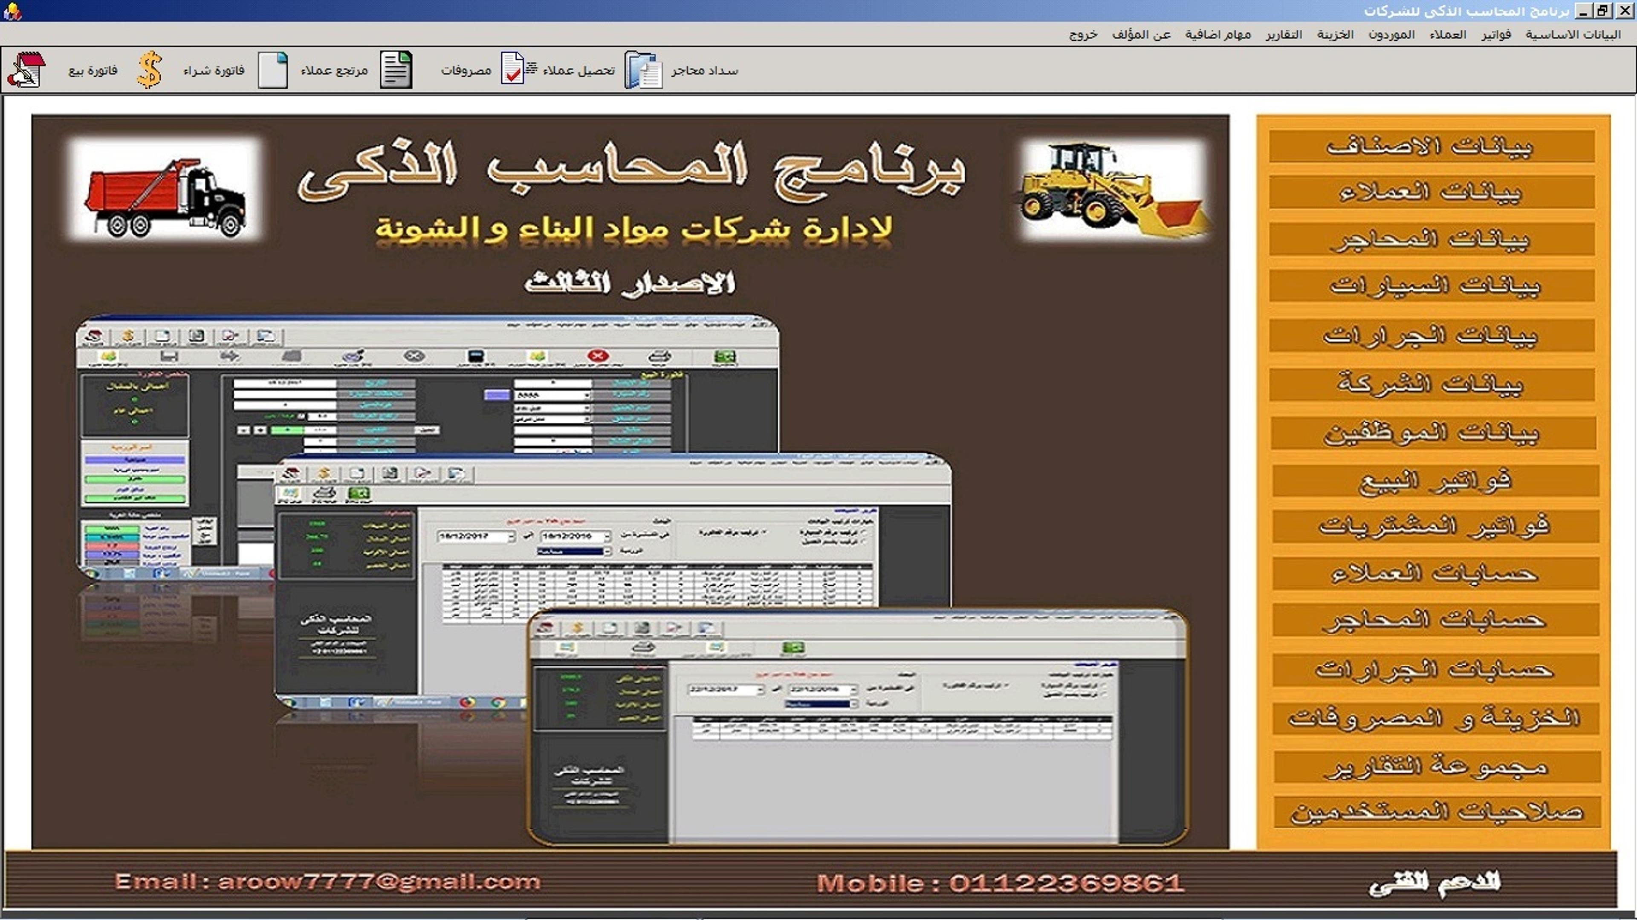Click the Email: aroow7777@gmail.com text
This screenshot has width=1637, height=920.
click(x=328, y=882)
